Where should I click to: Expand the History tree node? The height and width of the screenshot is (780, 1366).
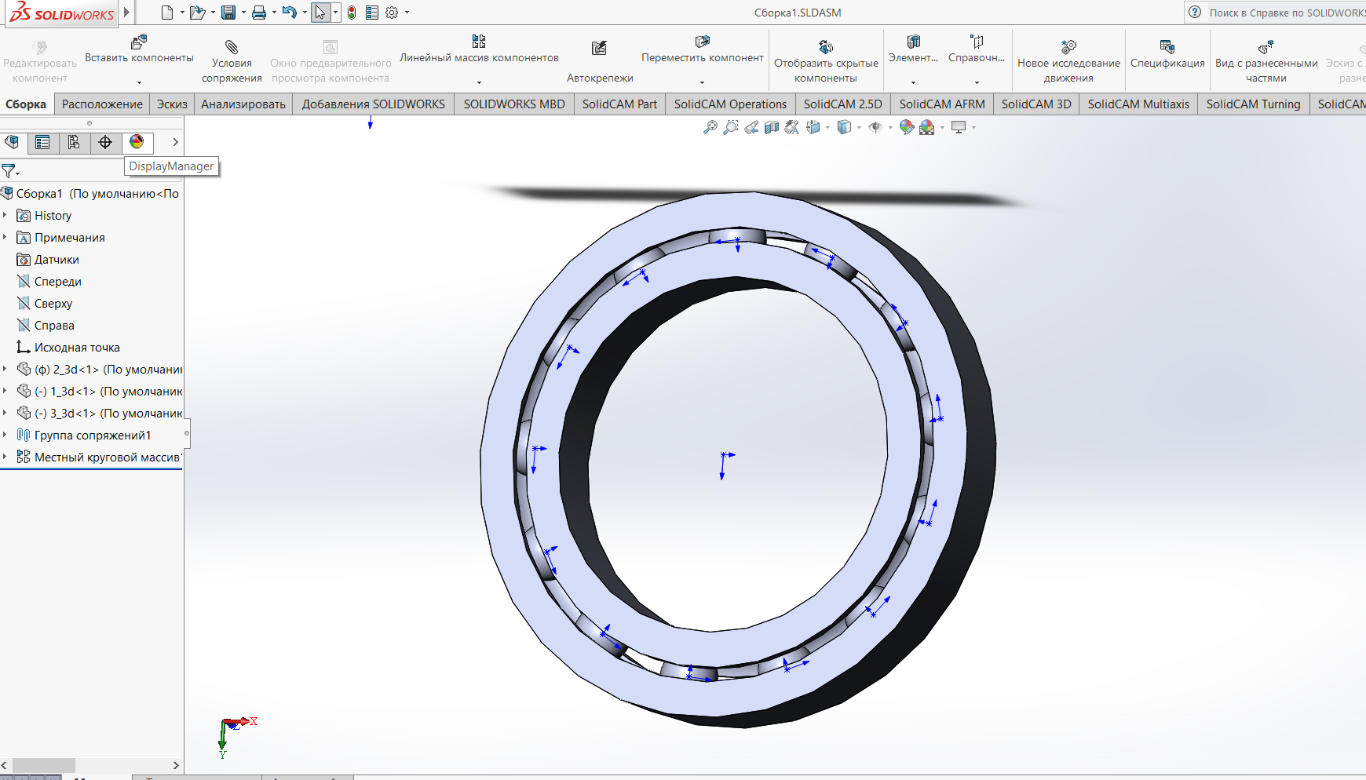pyautogui.click(x=5, y=215)
